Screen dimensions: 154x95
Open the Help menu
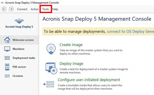point(55,9)
